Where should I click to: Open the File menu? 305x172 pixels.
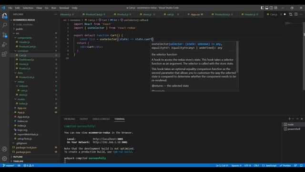[x=10, y=8]
